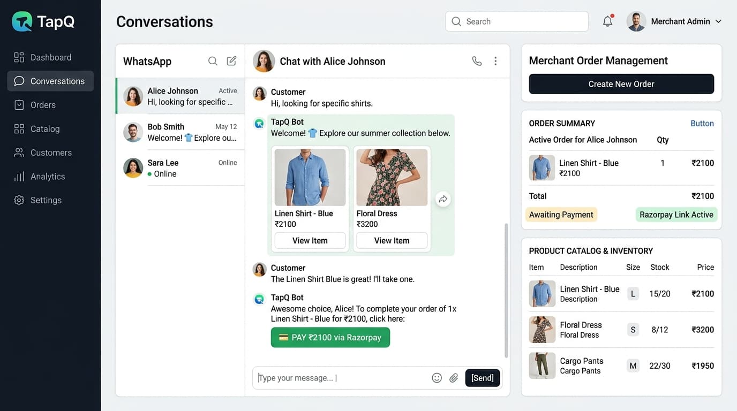This screenshot has height=411, width=737.
Task: Click Floral Dress thumbnail in inventory list
Action: [x=542, y=330]
